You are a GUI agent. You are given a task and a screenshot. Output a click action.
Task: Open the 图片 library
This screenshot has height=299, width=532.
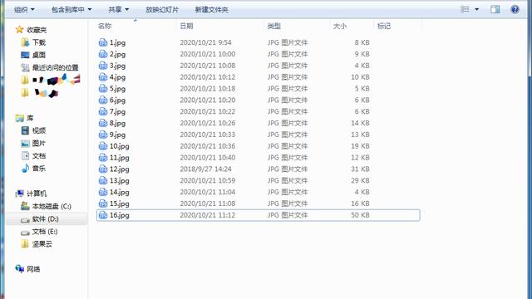click(39, 144)
